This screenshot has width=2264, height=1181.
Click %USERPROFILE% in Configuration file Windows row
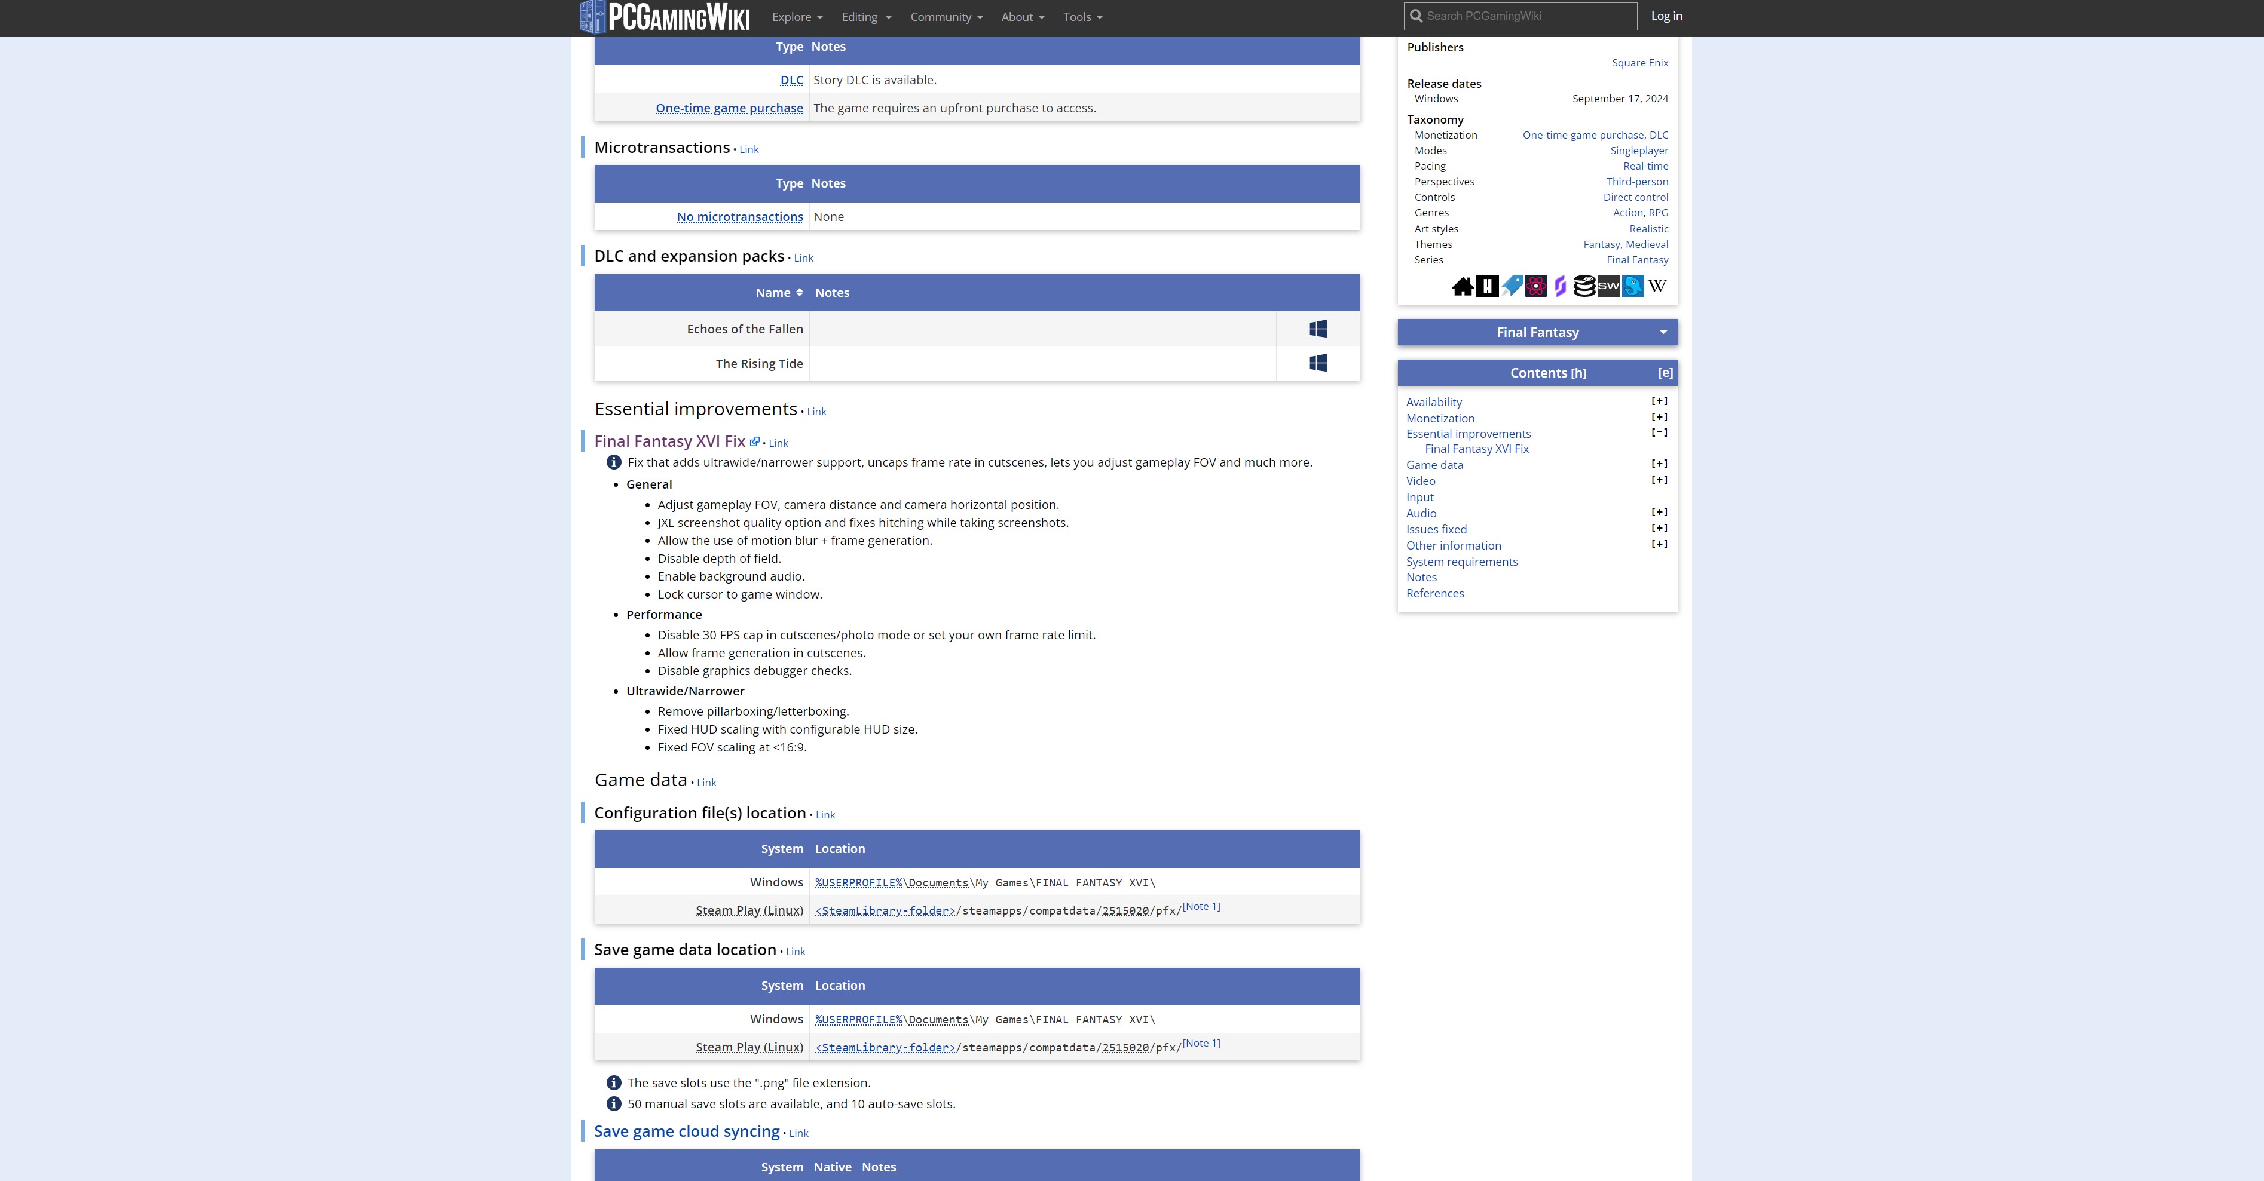coord(859,882)
